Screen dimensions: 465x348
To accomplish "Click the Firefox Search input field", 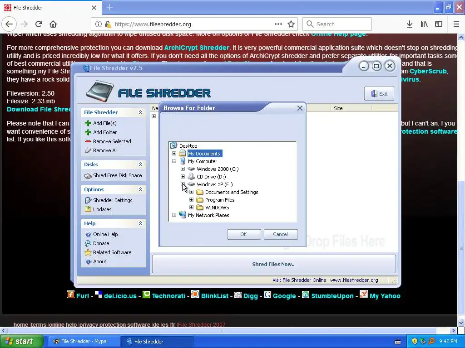I will tap(337, 24).
